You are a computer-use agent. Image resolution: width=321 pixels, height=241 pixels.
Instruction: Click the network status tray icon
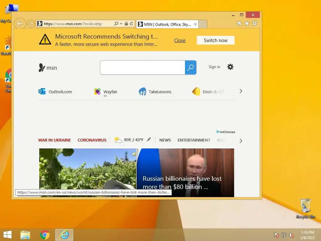tap(284, 235)
